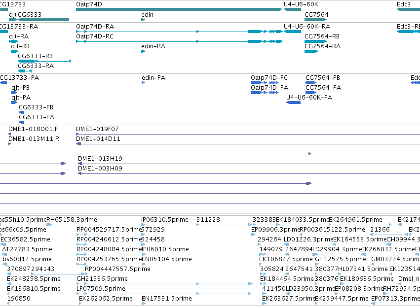Viewport: 420px width, 306px height.
Task: Click the Oatp74D-RA transcript label
Action: 95,27
